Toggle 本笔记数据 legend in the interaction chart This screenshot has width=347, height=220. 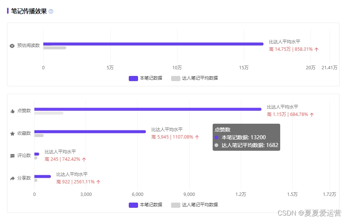[145, 205]
